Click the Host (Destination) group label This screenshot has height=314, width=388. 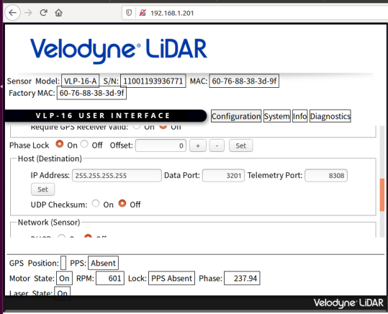coord(50,158)
